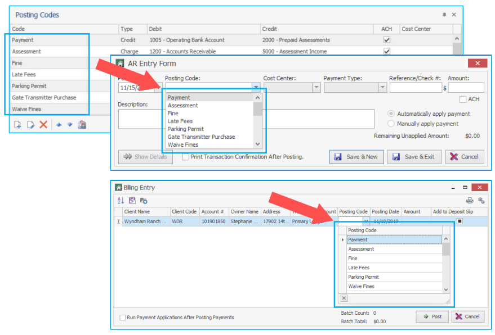
Task: Click the scrollbar in the AR Entry posting code list
Action: [x=258, y=121]
